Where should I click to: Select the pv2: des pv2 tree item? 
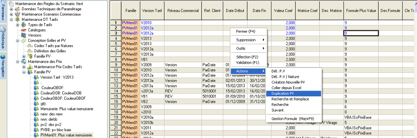point(51,124)
